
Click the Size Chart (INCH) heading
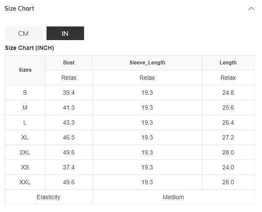click(29, 48)
